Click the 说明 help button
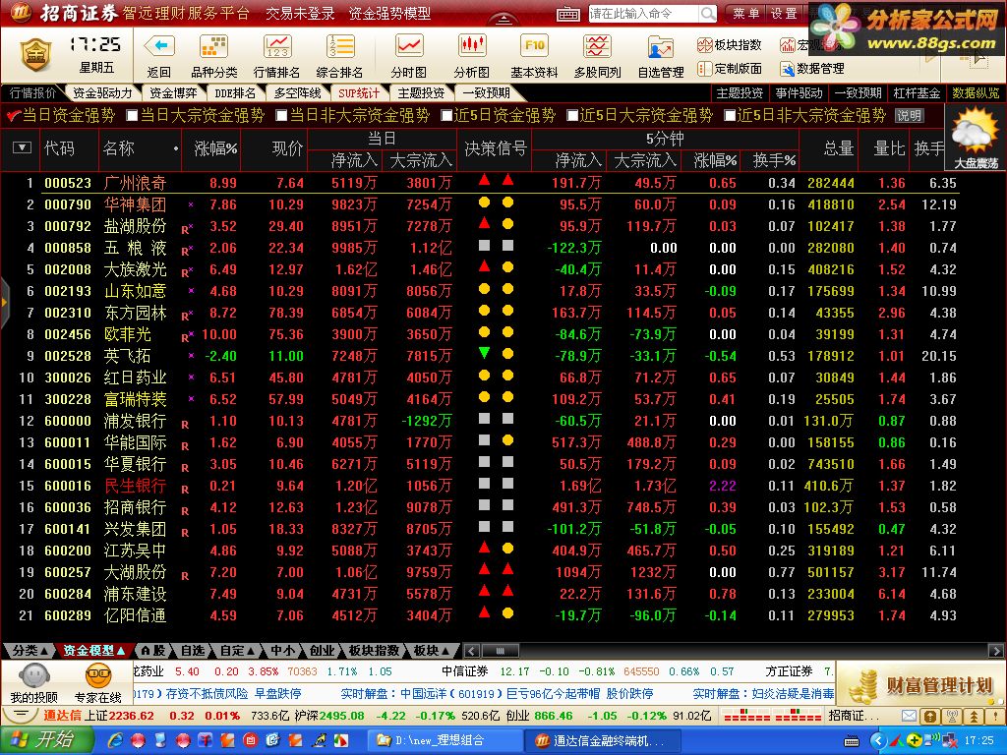 [909, 116]
